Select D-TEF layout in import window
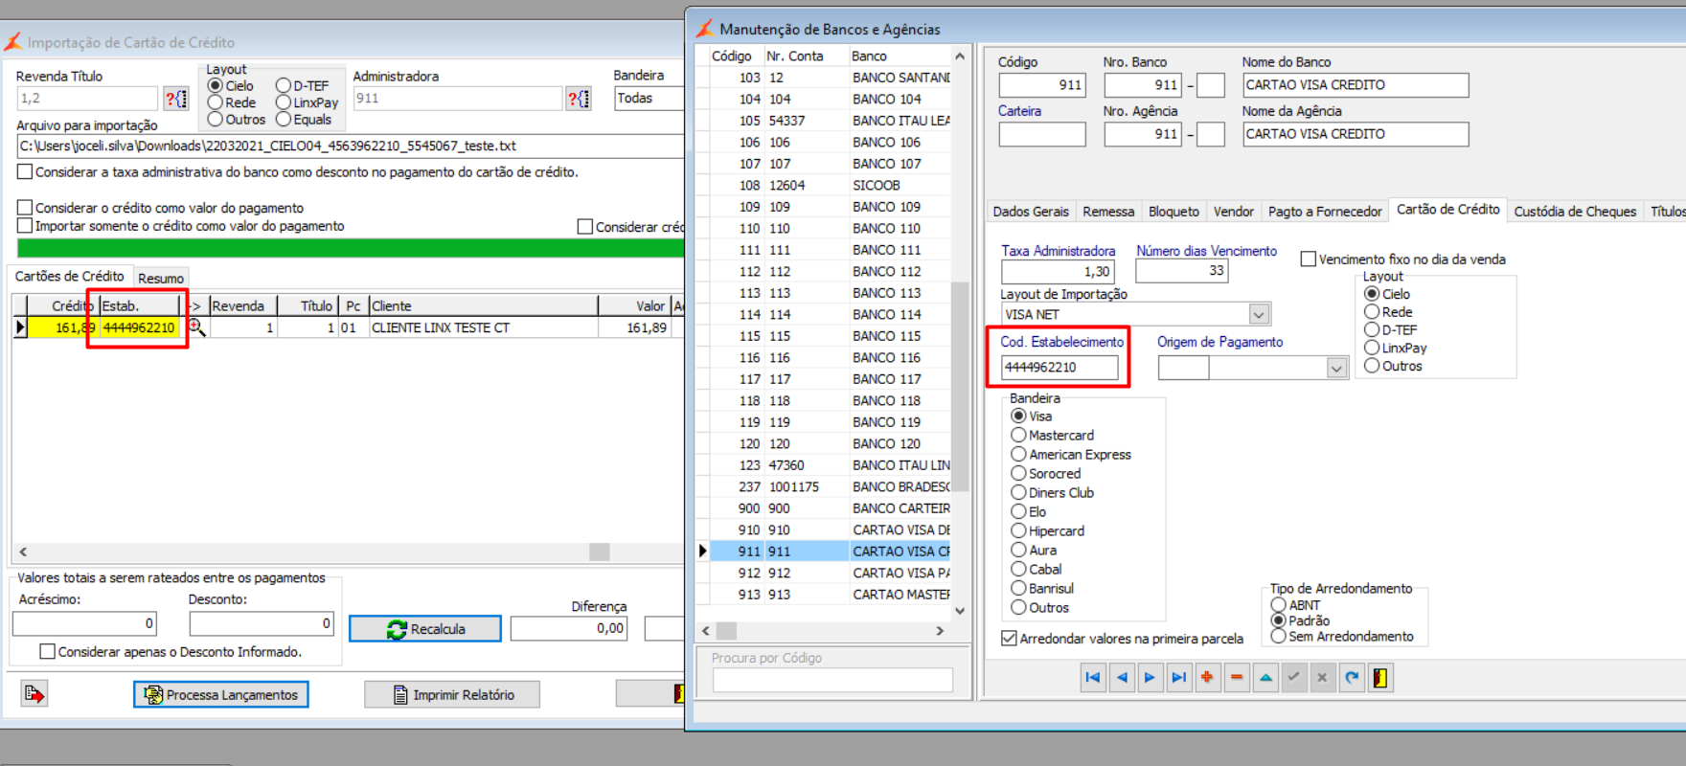This screenshot has height=766, width=1686. click(303, 85)
